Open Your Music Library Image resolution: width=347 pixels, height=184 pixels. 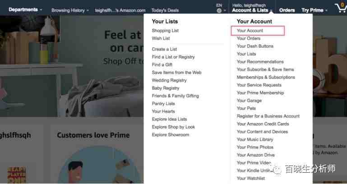coord(255,139)
